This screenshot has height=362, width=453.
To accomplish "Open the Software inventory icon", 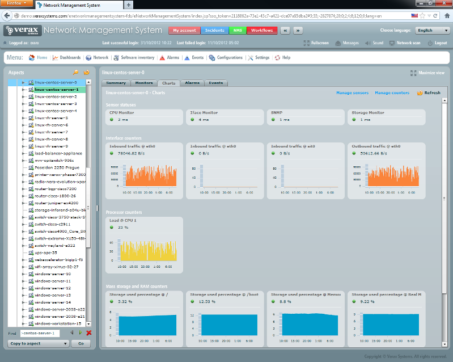I will [116, 57].
